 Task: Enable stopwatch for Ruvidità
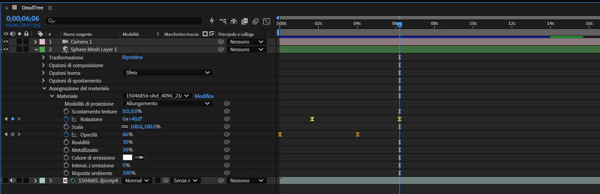coord(66,142)
